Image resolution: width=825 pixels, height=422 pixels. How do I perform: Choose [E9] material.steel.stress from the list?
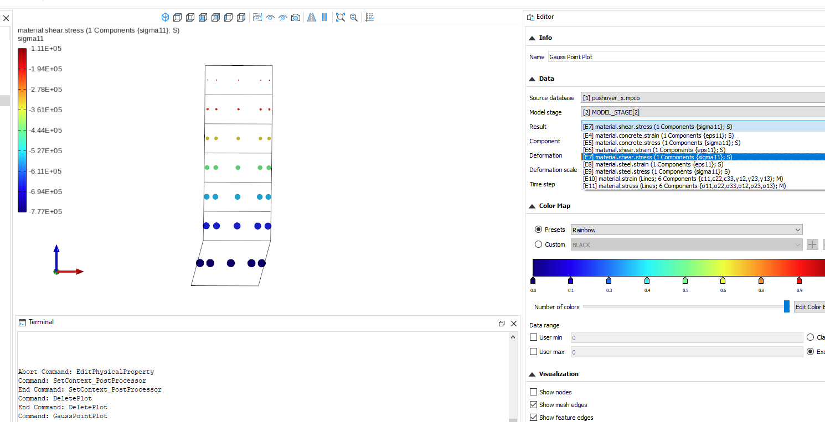point(703,171)
